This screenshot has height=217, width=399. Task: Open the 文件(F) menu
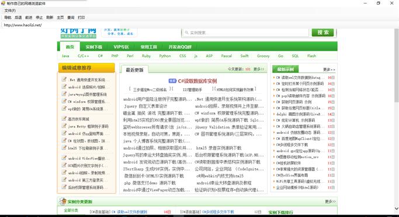click(x=10, y=10)
